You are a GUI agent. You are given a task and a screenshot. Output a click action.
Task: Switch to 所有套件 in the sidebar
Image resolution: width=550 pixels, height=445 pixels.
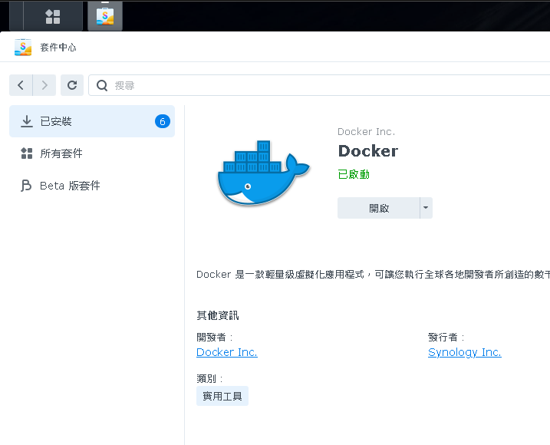pyautogui.click(x=61, y=153)
